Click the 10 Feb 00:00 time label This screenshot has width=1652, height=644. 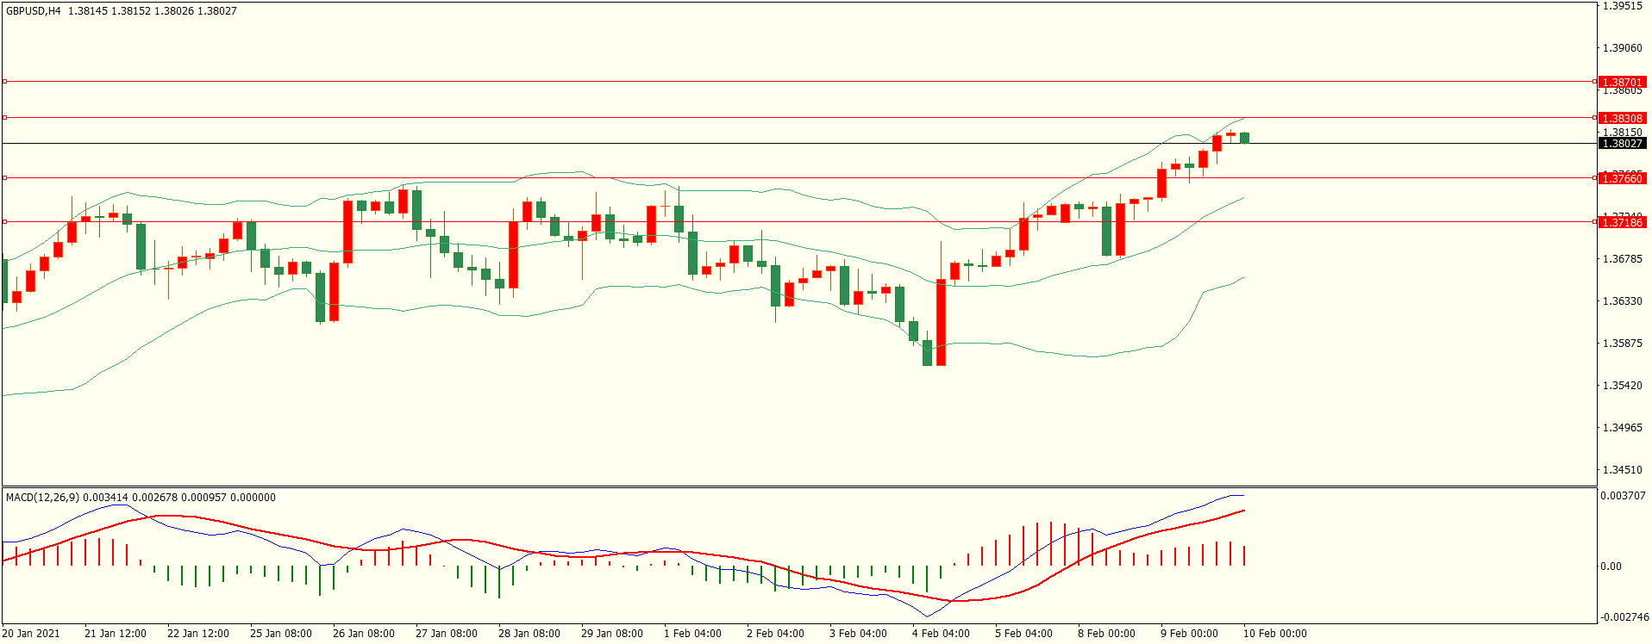click(x=1275, y=634)
